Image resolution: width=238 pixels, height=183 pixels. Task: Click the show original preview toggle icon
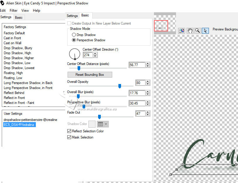pyautogui.click(x=181, y=31)
